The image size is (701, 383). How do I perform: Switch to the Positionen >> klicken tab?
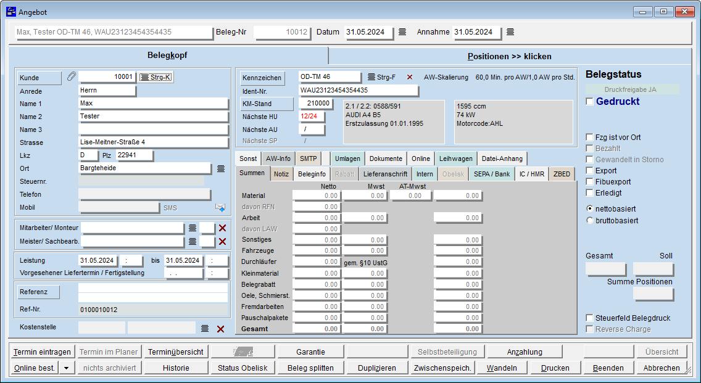509,56
